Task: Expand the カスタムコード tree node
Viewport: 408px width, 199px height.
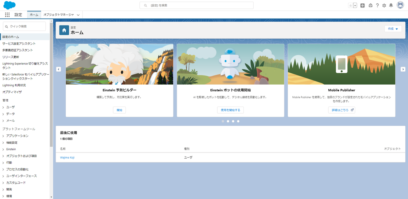Action: 3,183
